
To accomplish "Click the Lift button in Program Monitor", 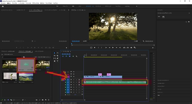I will point(124,48).
